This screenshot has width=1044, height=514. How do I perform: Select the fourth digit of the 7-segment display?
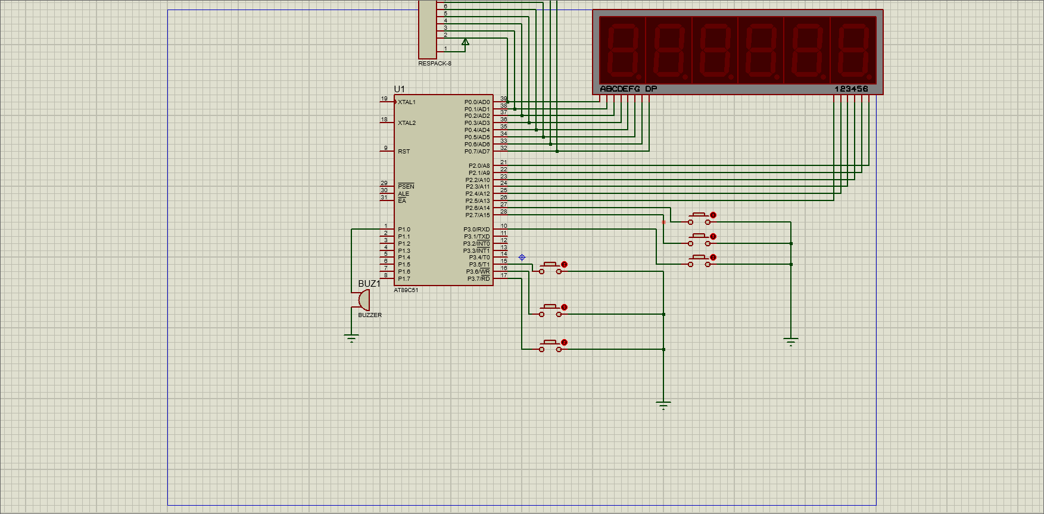point(761,49)
